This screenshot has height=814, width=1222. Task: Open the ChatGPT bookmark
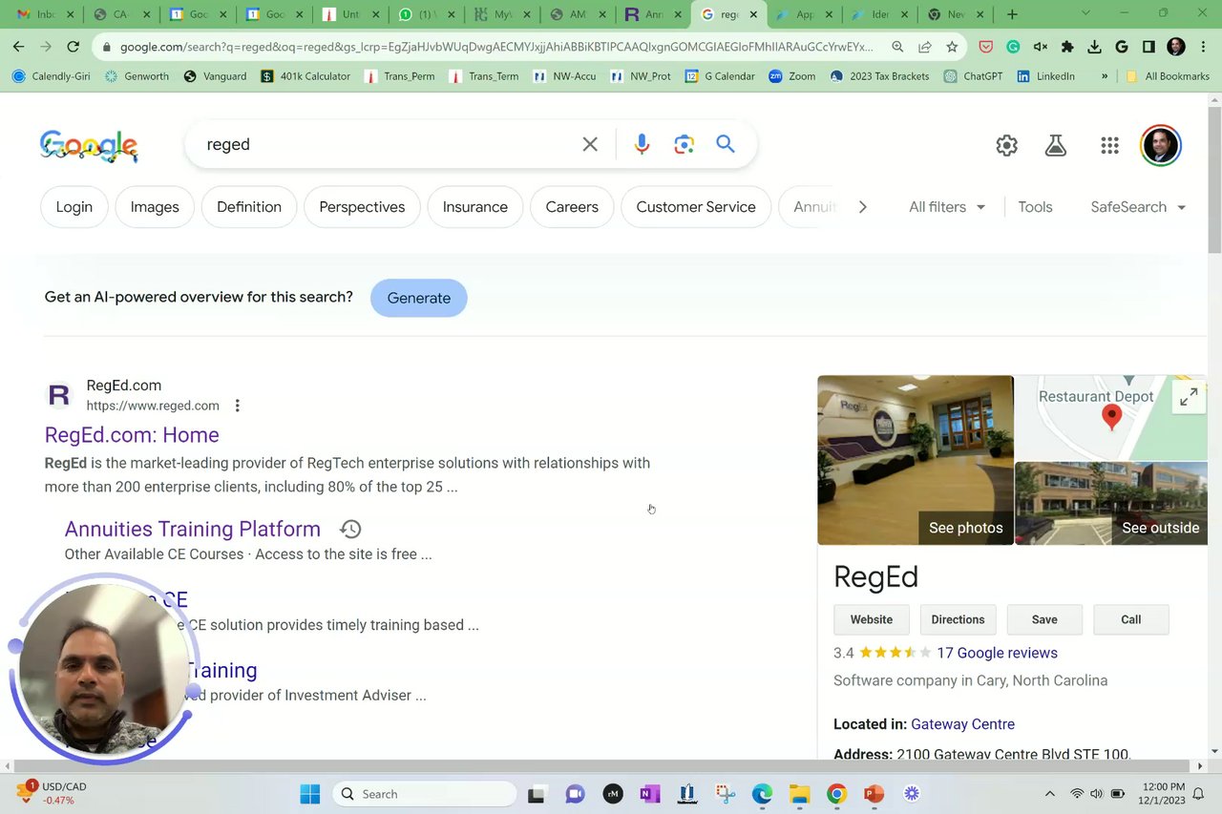[973, 76]
